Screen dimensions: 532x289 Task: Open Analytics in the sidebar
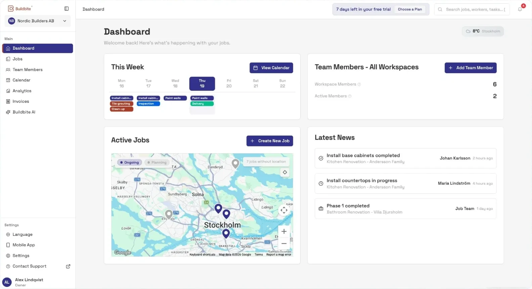38,91
